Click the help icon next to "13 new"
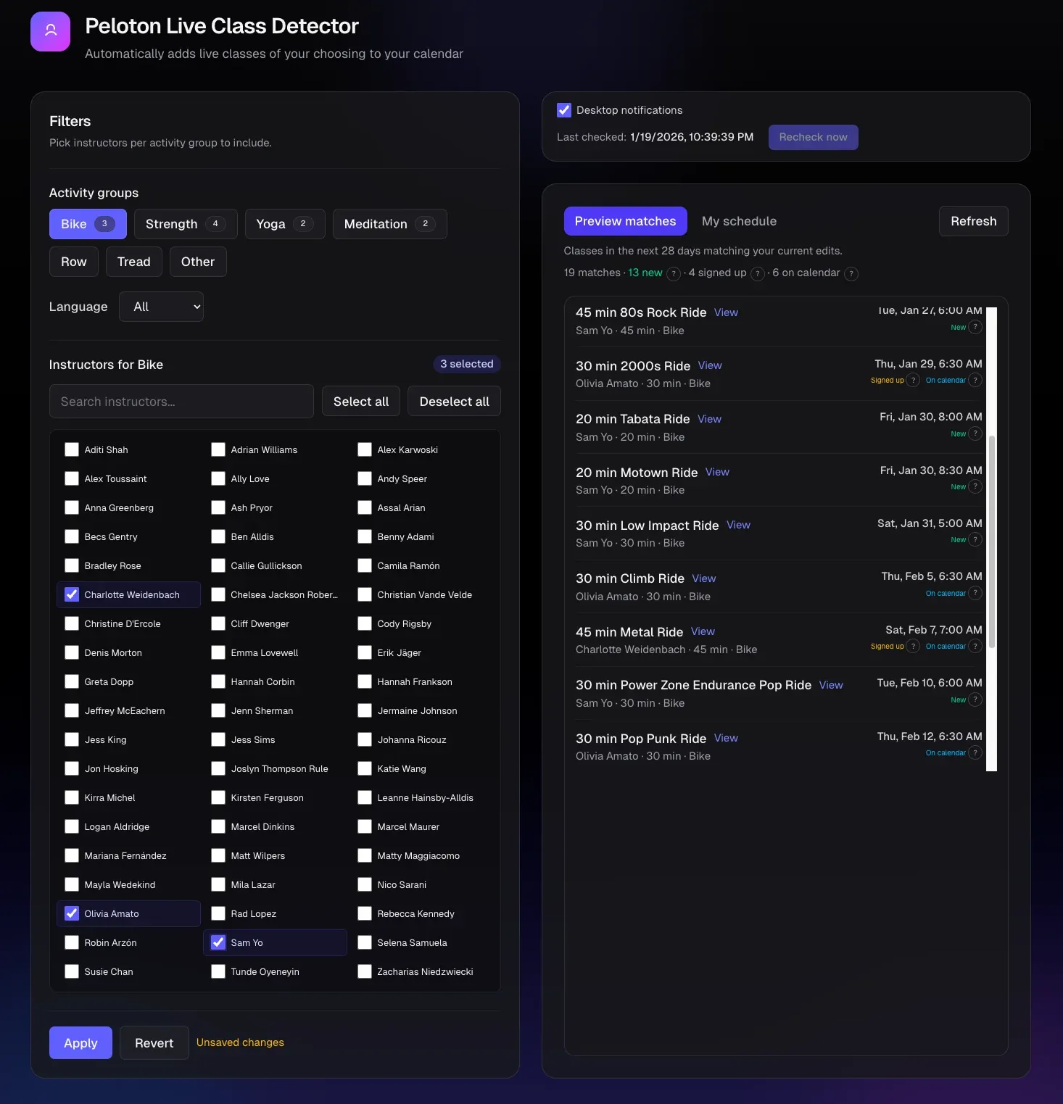 pyautogui.click(x=674, y=274)
